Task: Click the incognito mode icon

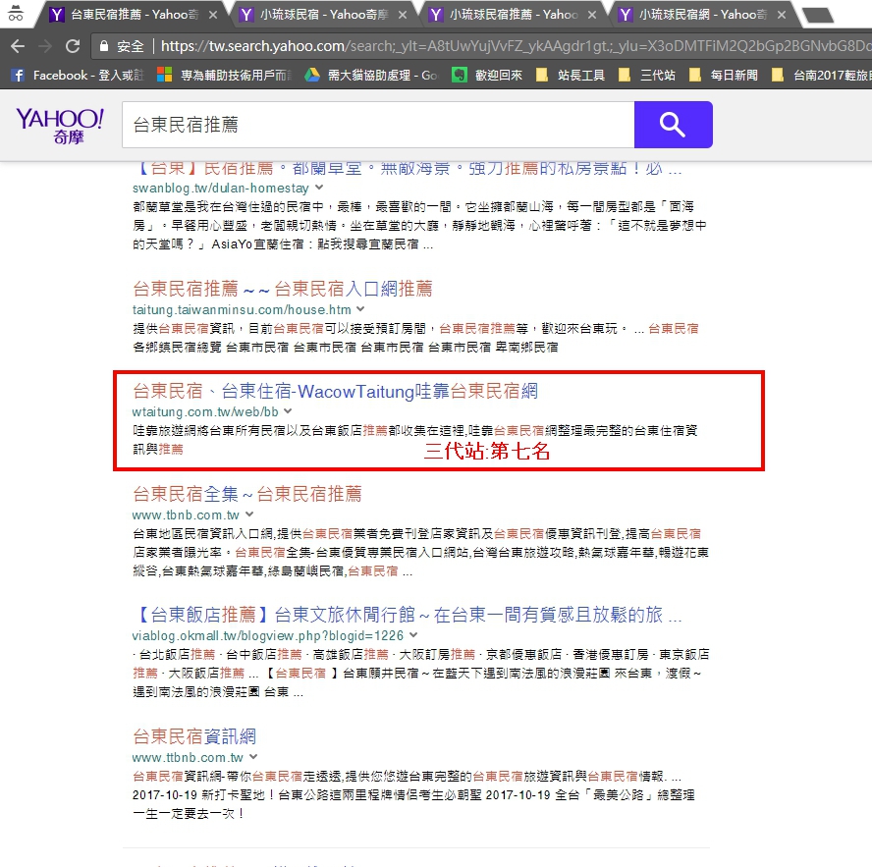Action: tap(16, 14)
